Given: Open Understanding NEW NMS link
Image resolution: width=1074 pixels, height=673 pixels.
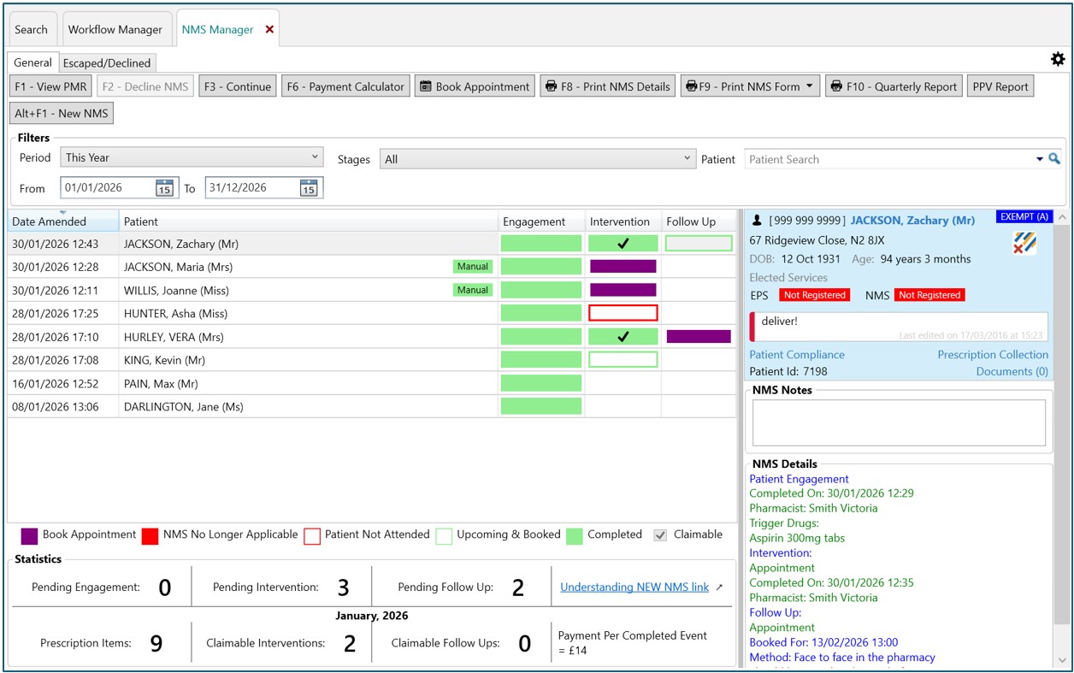Looking at the screenshot, I should tap(634, 587).
